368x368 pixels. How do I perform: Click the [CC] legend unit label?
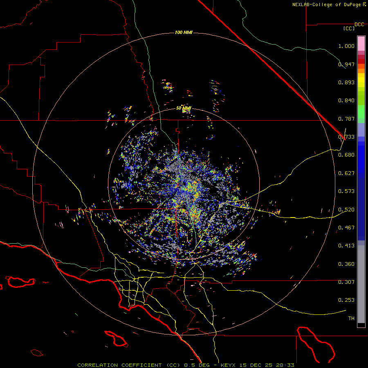349,28
